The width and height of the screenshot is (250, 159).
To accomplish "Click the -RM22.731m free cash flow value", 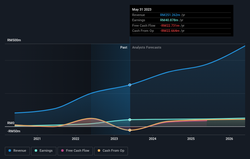I will (x=170, y=25).
